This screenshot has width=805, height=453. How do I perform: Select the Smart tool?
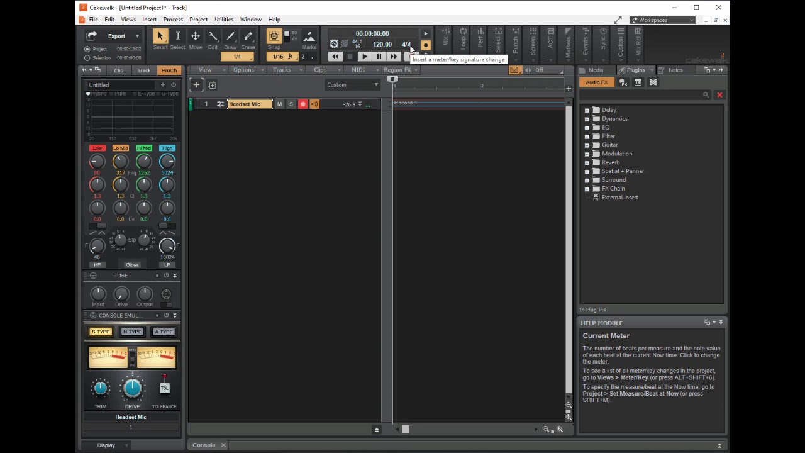(x=160, y=37)
